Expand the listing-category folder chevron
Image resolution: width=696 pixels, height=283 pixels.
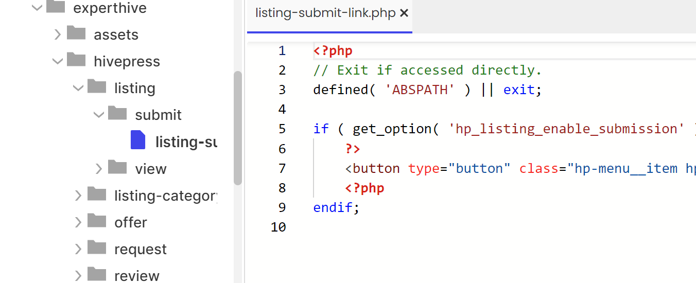click(x=78, y=196)
